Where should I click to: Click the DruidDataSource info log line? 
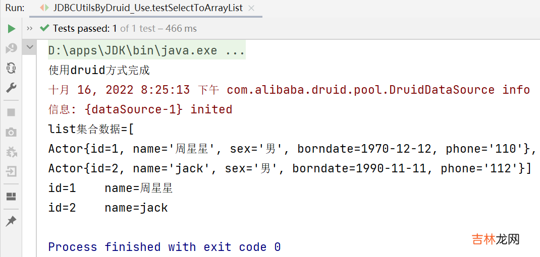[289, 90]
